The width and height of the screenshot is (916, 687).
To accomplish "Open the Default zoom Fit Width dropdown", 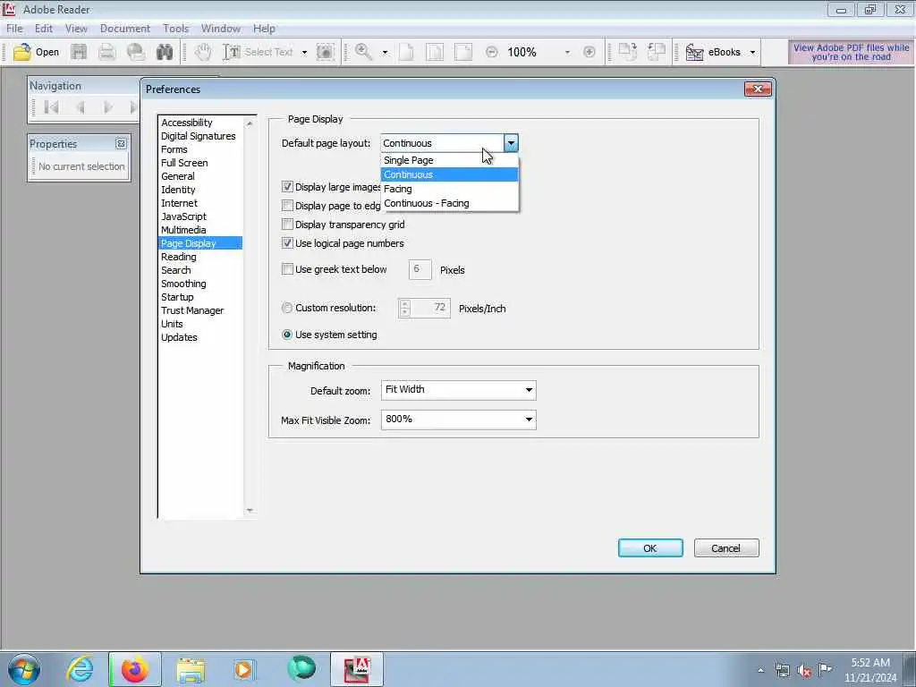I will coord(459,390).
